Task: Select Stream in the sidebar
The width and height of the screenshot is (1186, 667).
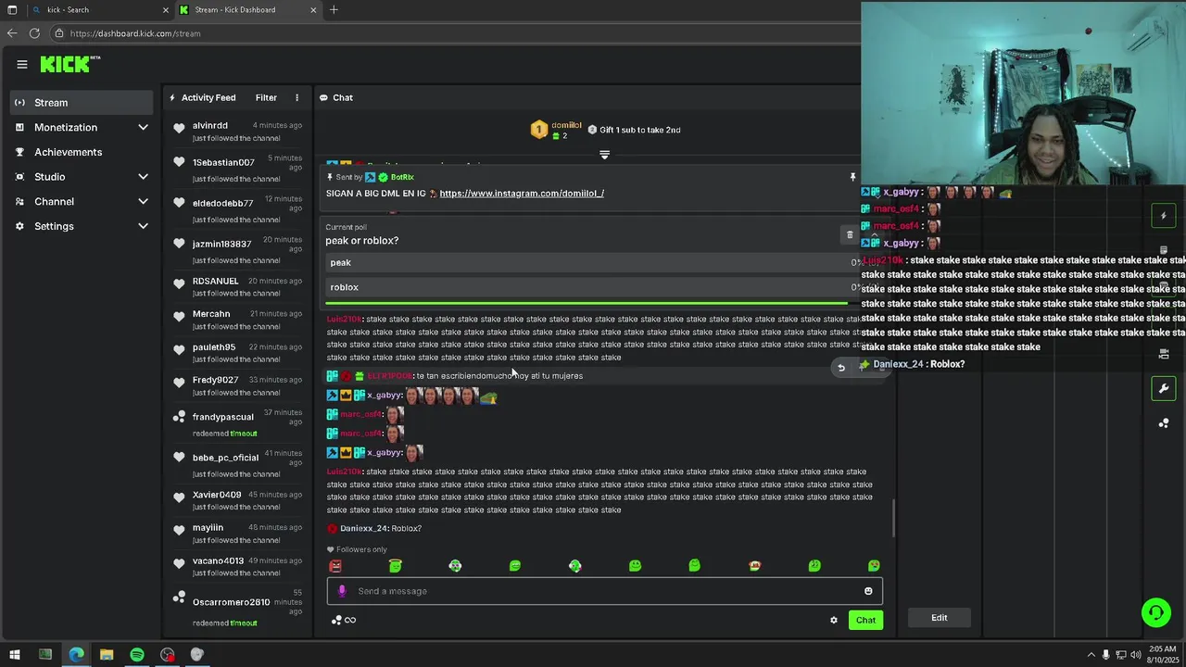Action: point(82,103)
